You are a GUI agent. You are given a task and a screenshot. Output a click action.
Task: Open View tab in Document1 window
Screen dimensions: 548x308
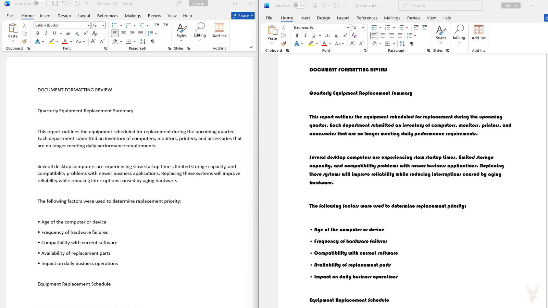[x=431, y=18]
